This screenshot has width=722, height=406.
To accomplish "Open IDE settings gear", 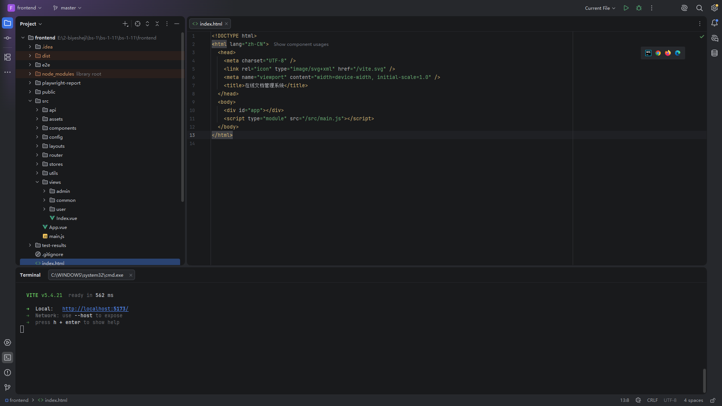I will point(714,8).
